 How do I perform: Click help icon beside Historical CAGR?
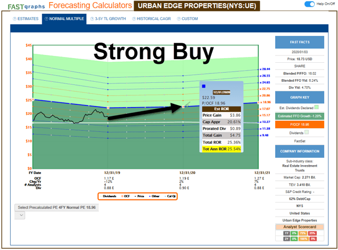(134, 19)
